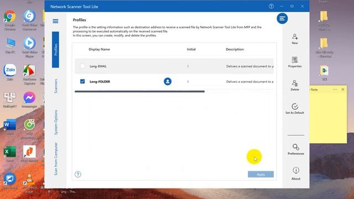Open Scan from Computer tab

(56, 159)
